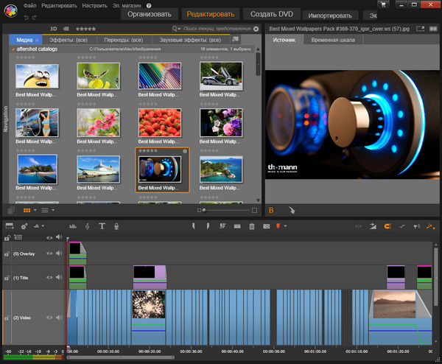Image resolution: width=442 pixels, height=364 pixels.
Task: Toggle the lock on Video track
Action: point(7,318)
